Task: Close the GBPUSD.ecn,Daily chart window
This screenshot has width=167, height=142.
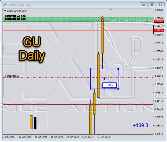Action: pos(160,5)
